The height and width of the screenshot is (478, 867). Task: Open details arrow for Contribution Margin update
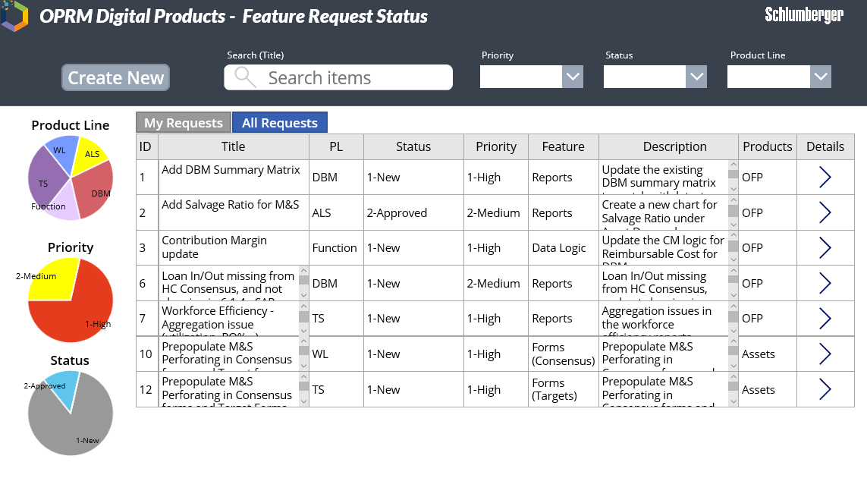click(x=825, y=248)
